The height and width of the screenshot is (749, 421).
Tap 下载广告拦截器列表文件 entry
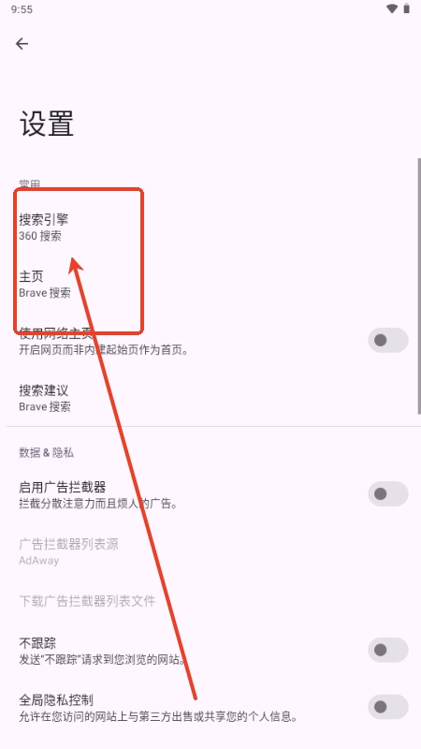[210, 600]
